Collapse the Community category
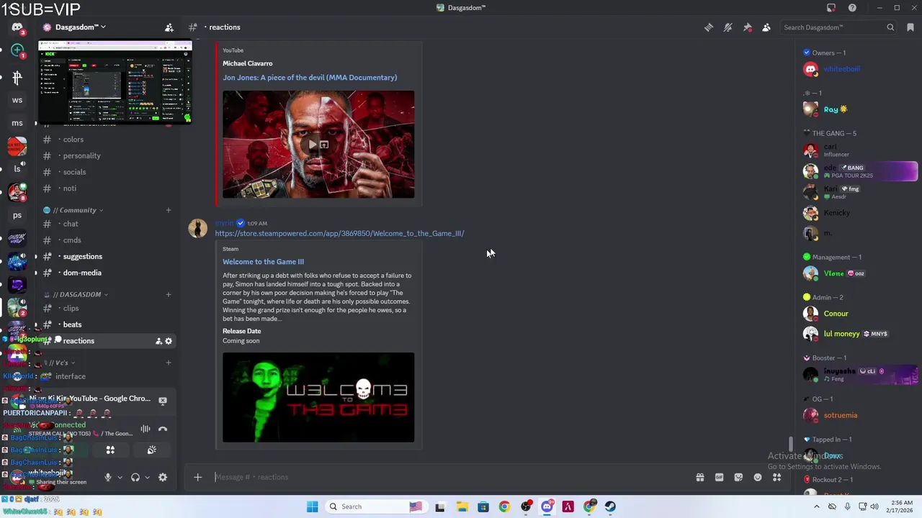Screen dimensions: 922x518 [x=77, y=210]
